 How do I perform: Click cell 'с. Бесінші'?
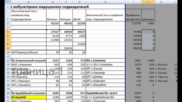(x=161, y=81)
